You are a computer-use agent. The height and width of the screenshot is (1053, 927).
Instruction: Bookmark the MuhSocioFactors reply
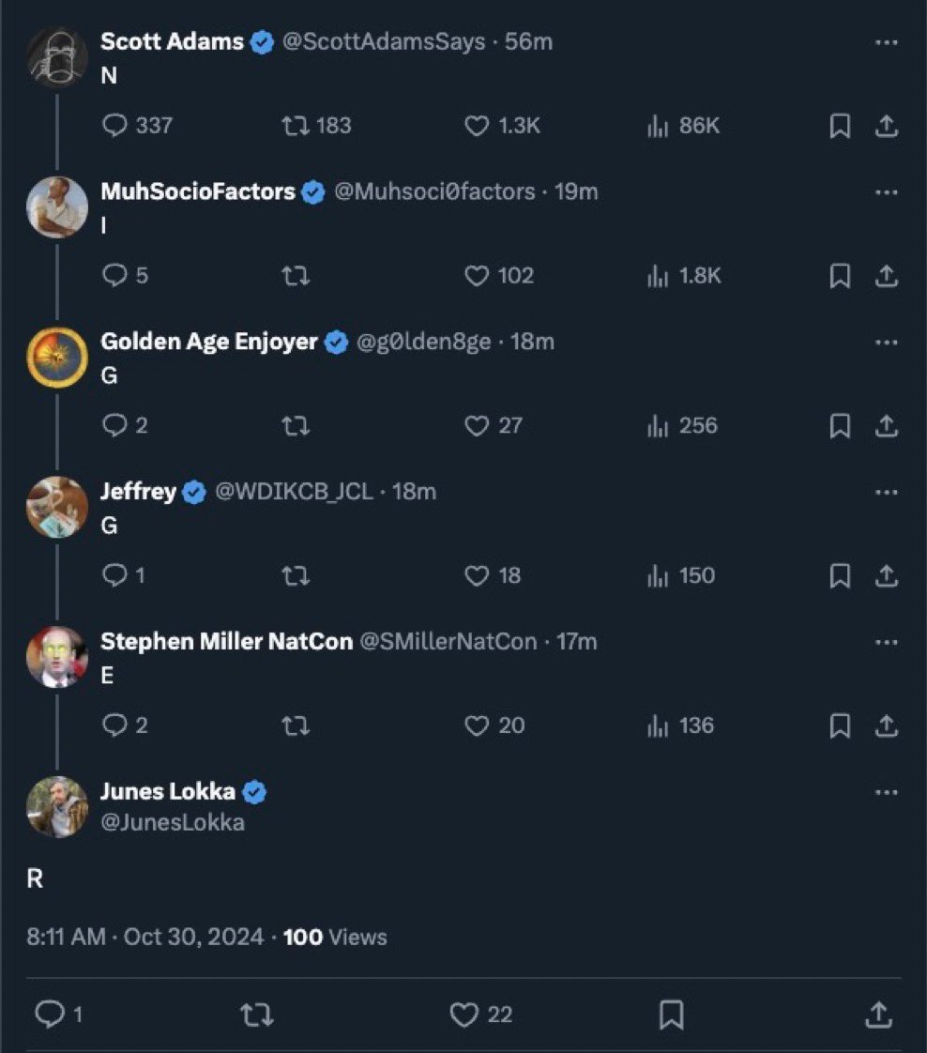840,276
